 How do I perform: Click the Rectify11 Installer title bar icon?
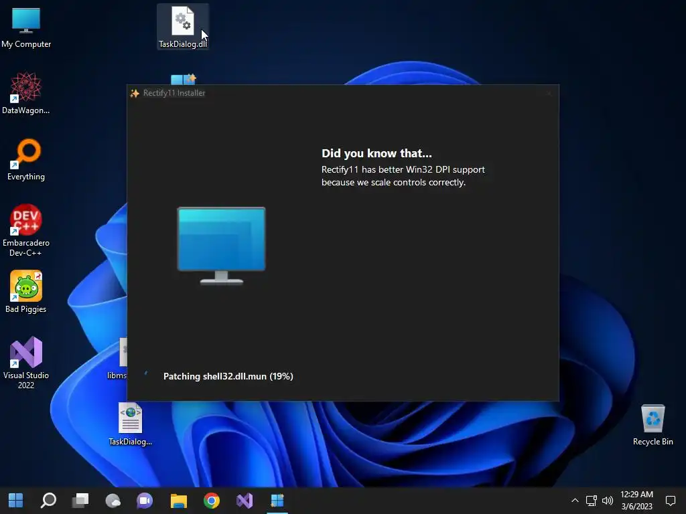click(135, 93)
